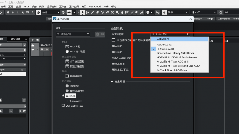Screen dimensions: 239x134
Task: Toggle global Mute M button in toolbar
Action: tap(8, 12)
